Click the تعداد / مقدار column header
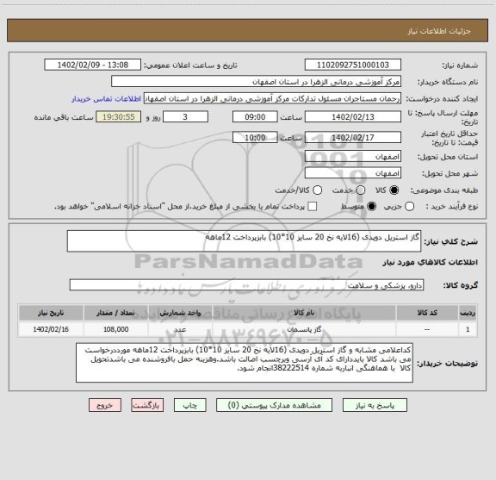The width and height of the screenshot is (496, 480). pos(115,313)
